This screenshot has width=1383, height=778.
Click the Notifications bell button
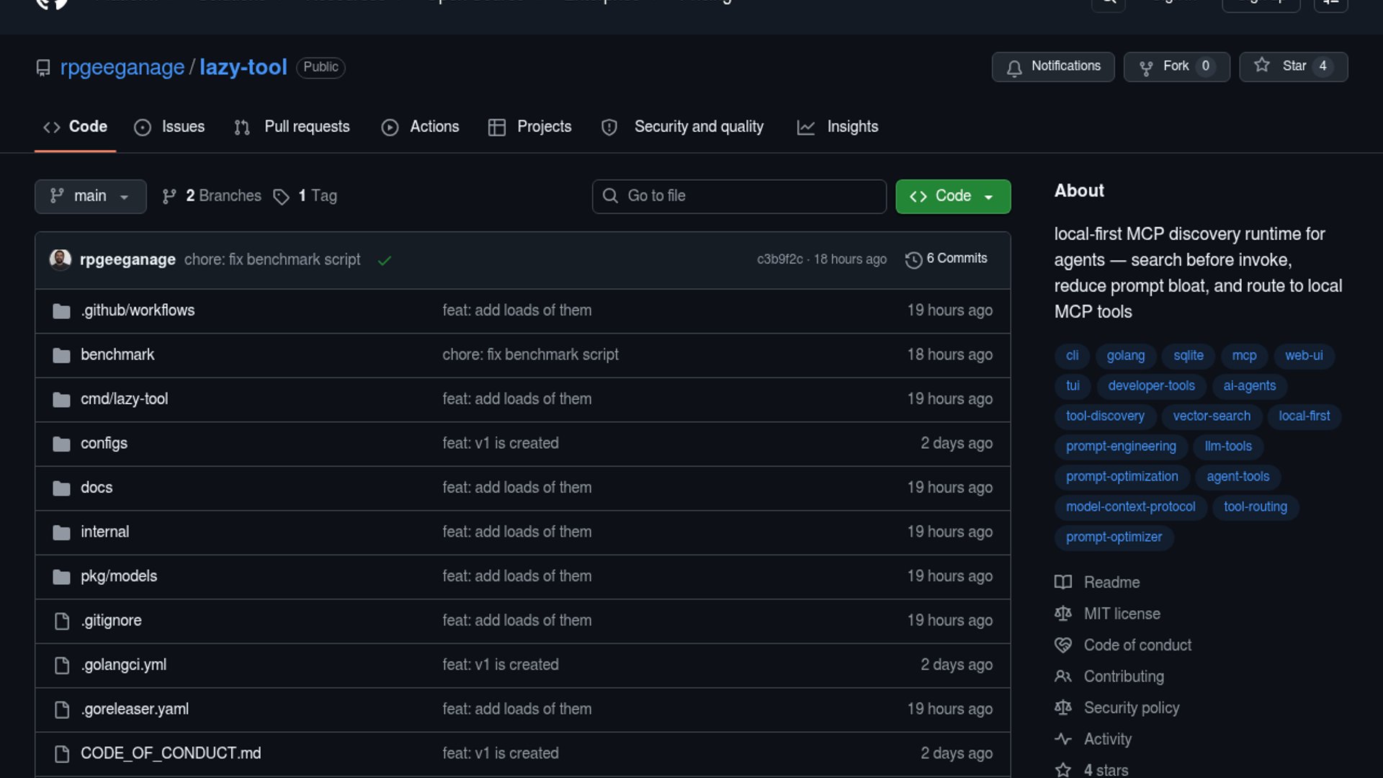[x=1052, y=67]
